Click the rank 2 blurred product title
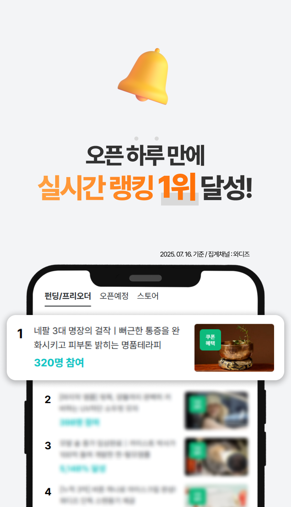Screen dimensions: 291x507 pyautogui.click(x=115, y=403)
